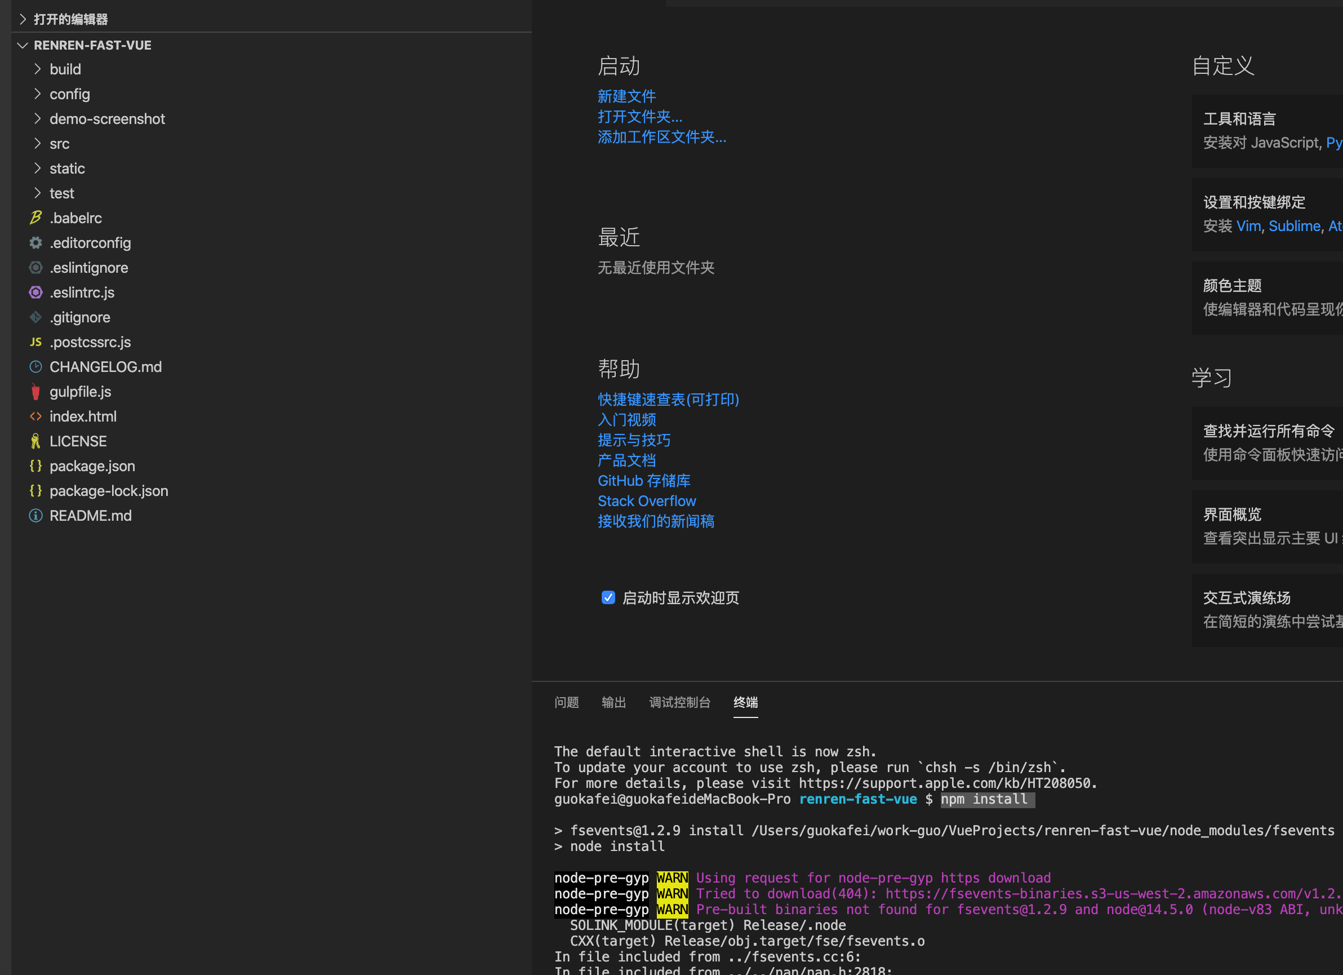Screen dimensions: 1343x975
Task: Select the ESLint icon beside .eslintrc.js
Action: (x=35, y=292)
